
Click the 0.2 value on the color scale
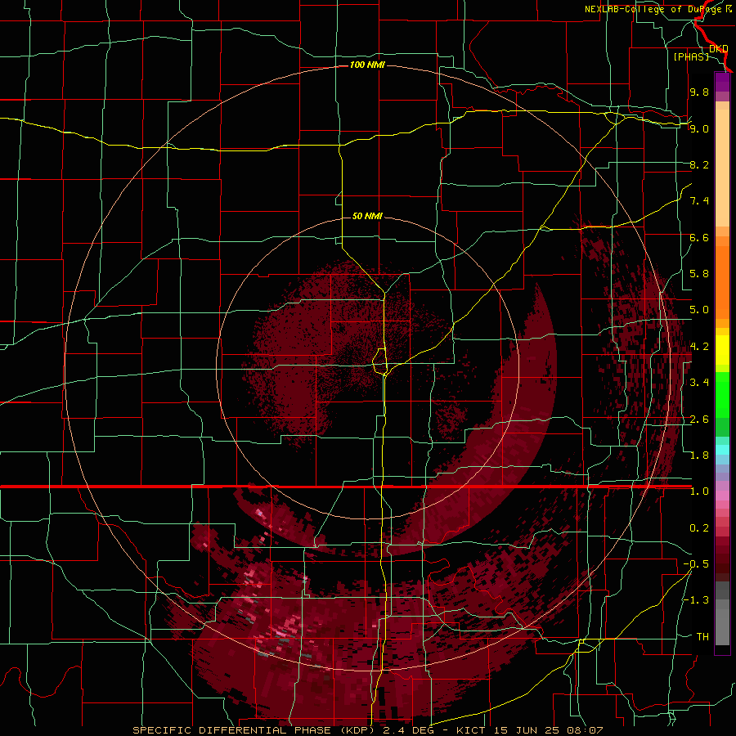[699, 528]
